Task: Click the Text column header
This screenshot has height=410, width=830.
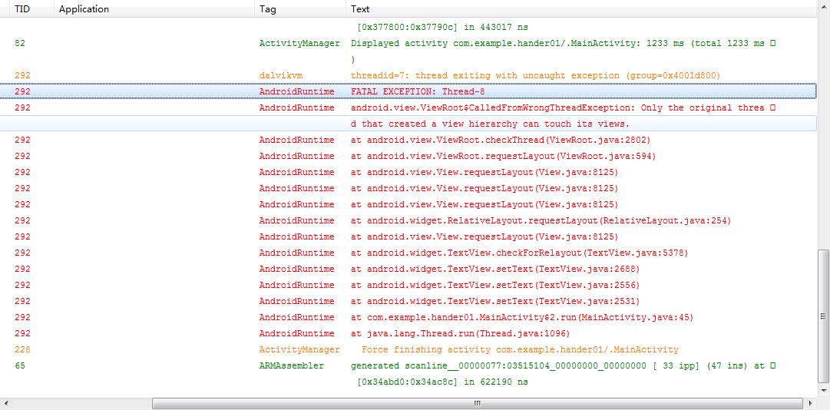Action: point(360,9)
